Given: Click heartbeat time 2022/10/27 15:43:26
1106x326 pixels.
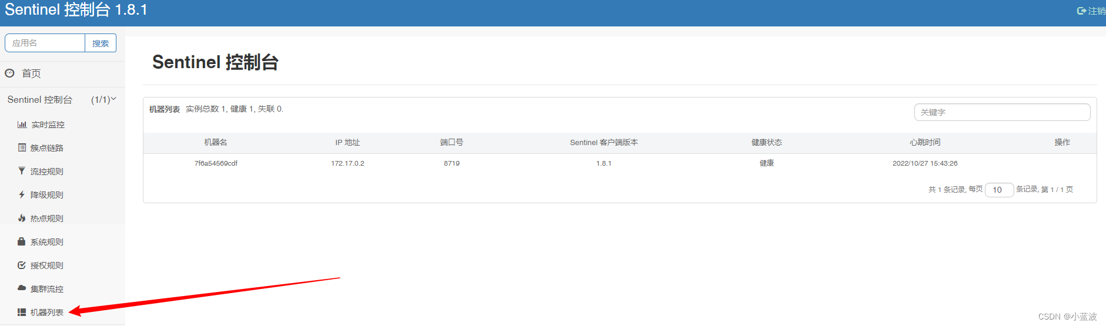Looking at the screenshot, I should click(925, 163).
